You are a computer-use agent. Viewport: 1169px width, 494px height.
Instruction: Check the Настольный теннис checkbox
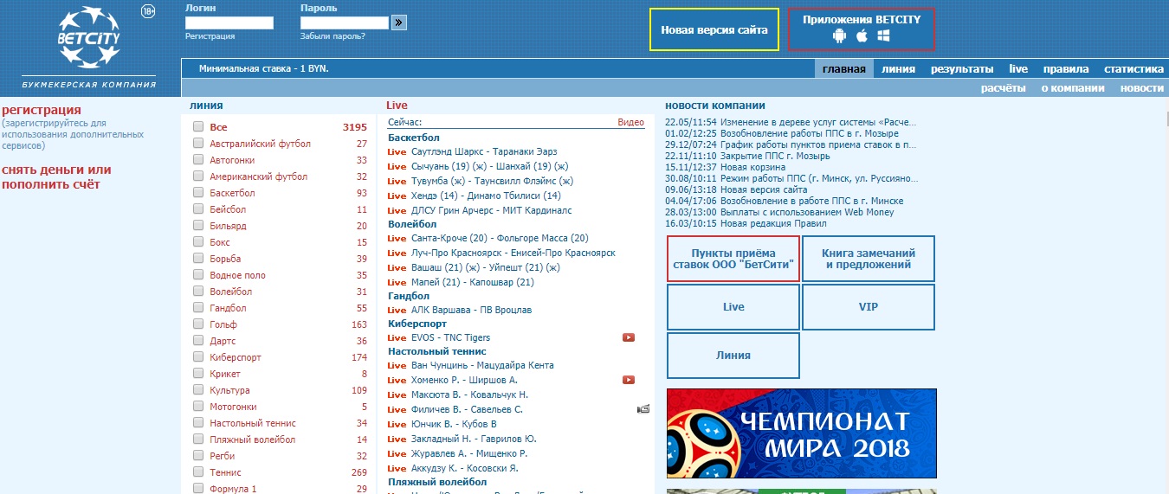point(198,422)
